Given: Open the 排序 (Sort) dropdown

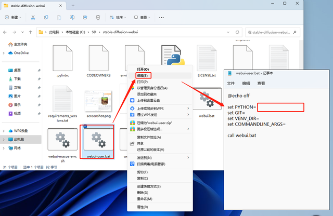Looking at the screenshot, I should coord(118,17).
